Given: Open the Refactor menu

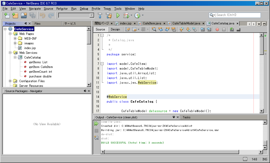Looking at the screenshot, I should click(x=62, y=9).
